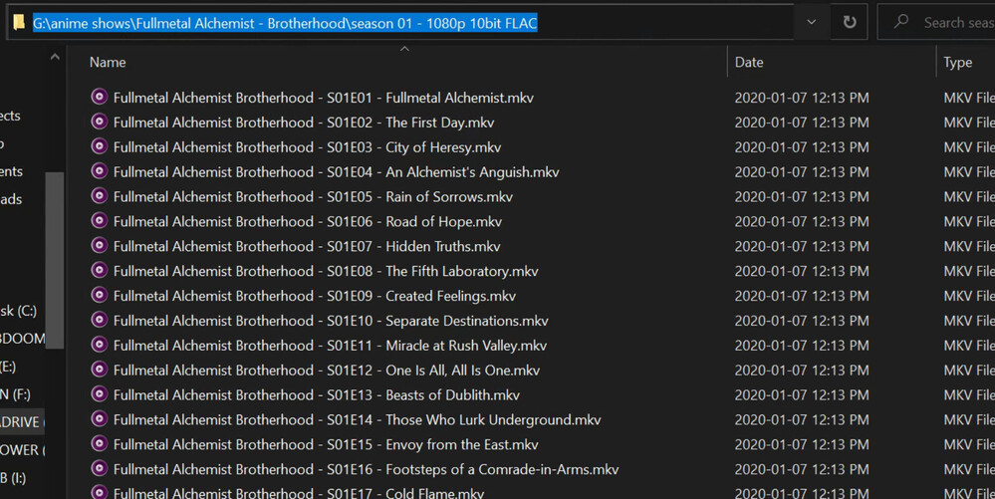
Task: Open the (F:) drive in navigation pane
Action: click(x=15, y=394)
